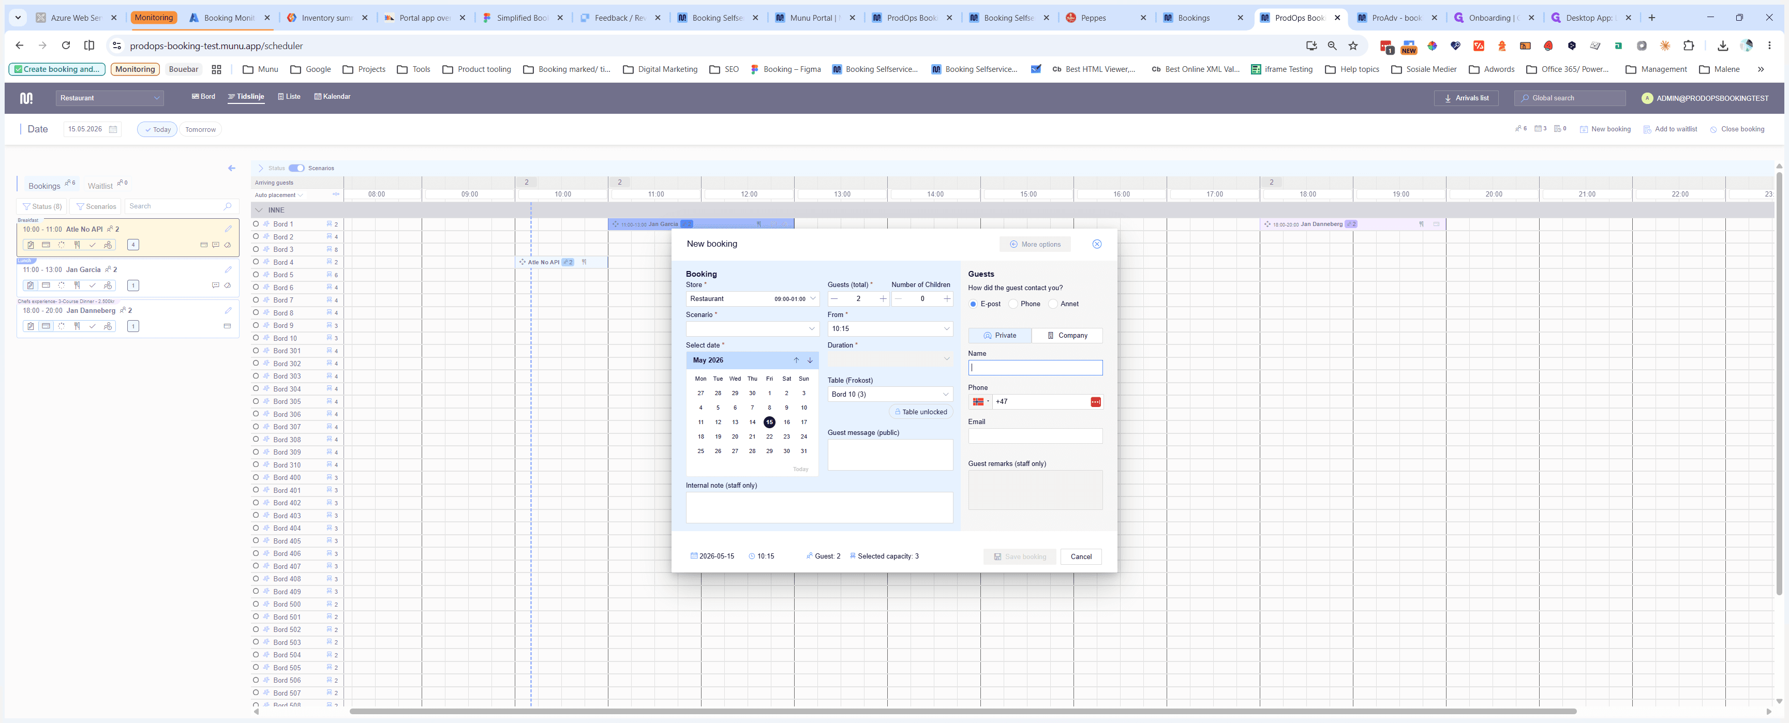Toggle the Status/Scenarios switch
Image resolution: width=1789 pixels, height=723 pixels.
(x=296, y=168)
